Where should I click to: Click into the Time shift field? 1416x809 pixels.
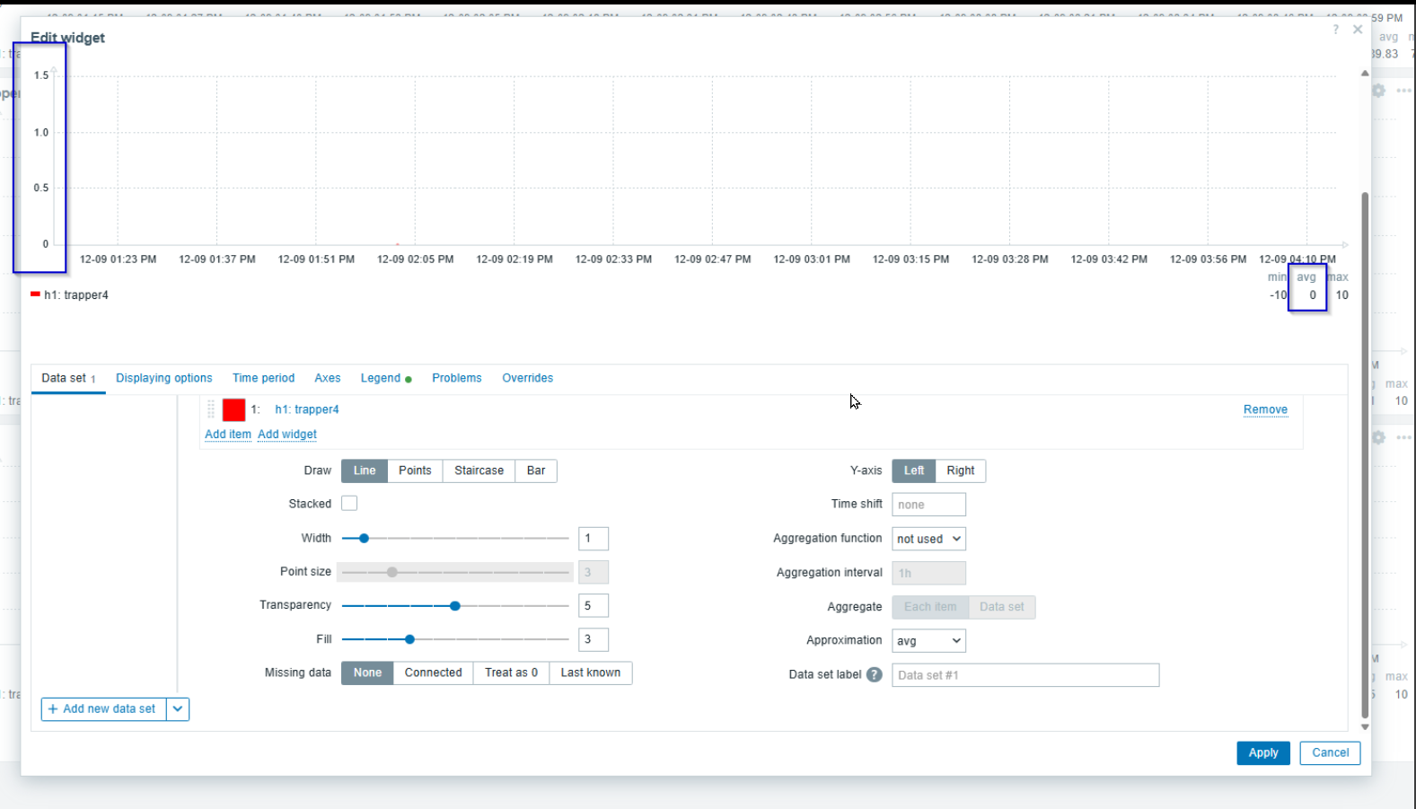point(928,505)
